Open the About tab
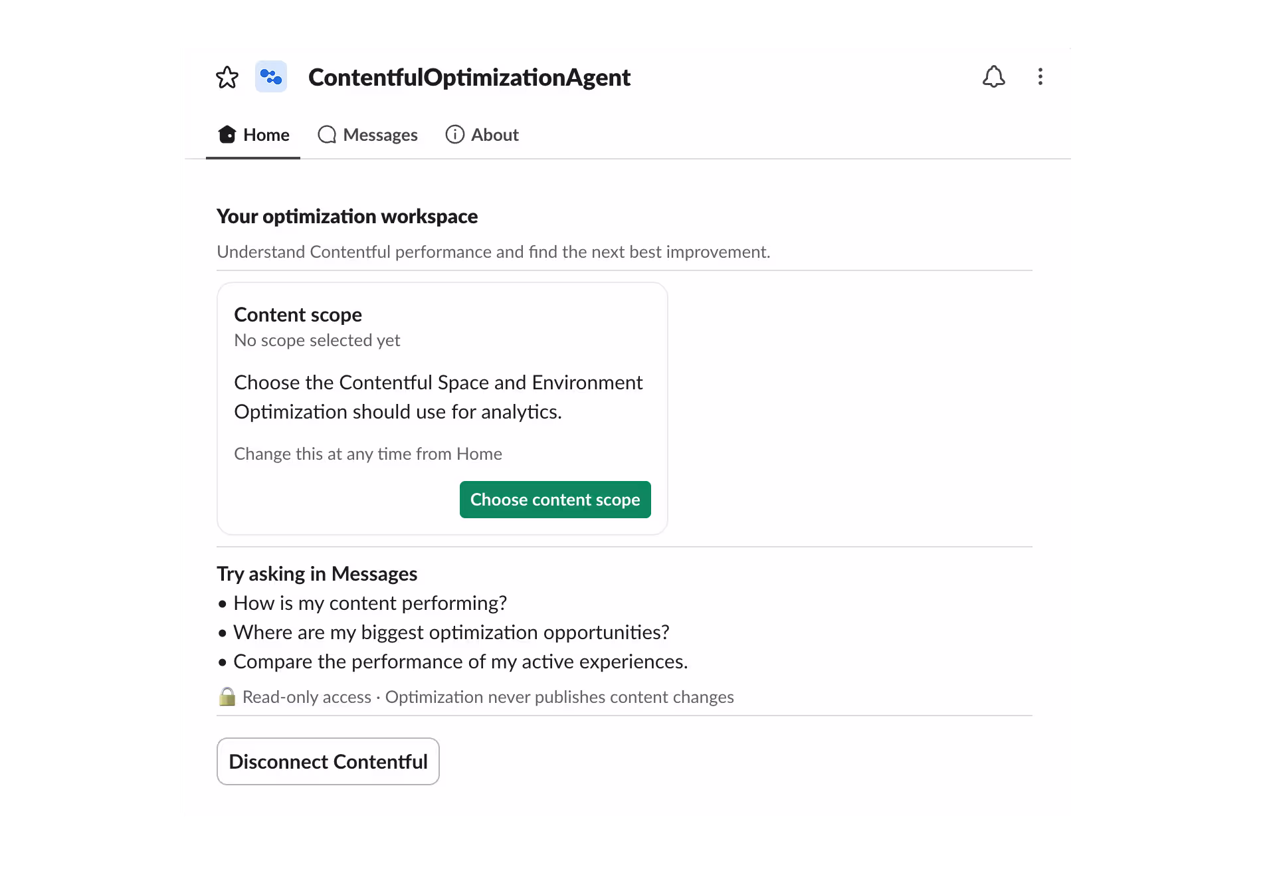 point(482,135)
